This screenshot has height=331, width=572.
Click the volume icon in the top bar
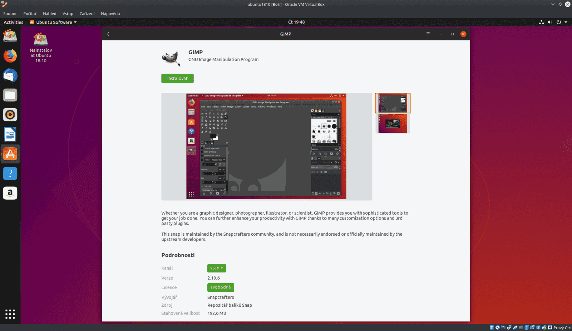(x=550, y=22)
